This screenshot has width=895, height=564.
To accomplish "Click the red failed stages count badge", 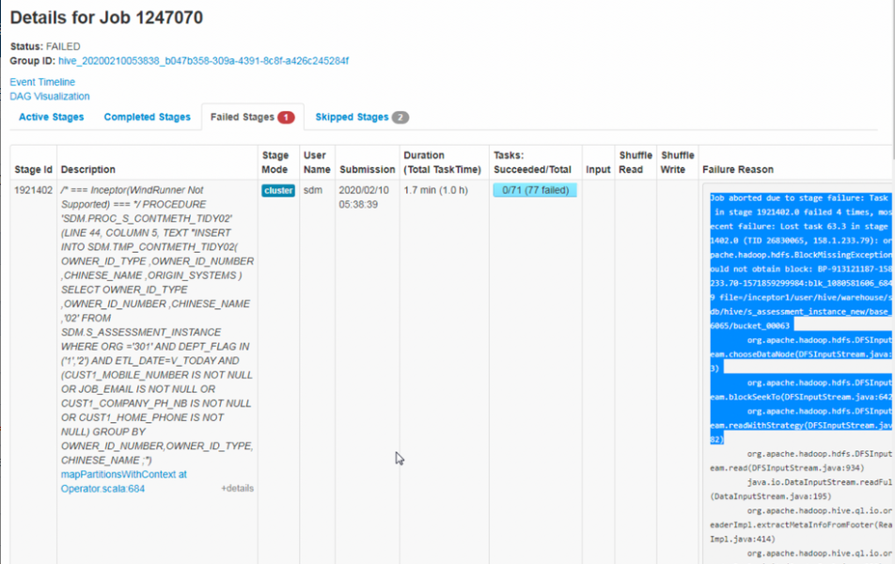I will click(x=286, y=117).
